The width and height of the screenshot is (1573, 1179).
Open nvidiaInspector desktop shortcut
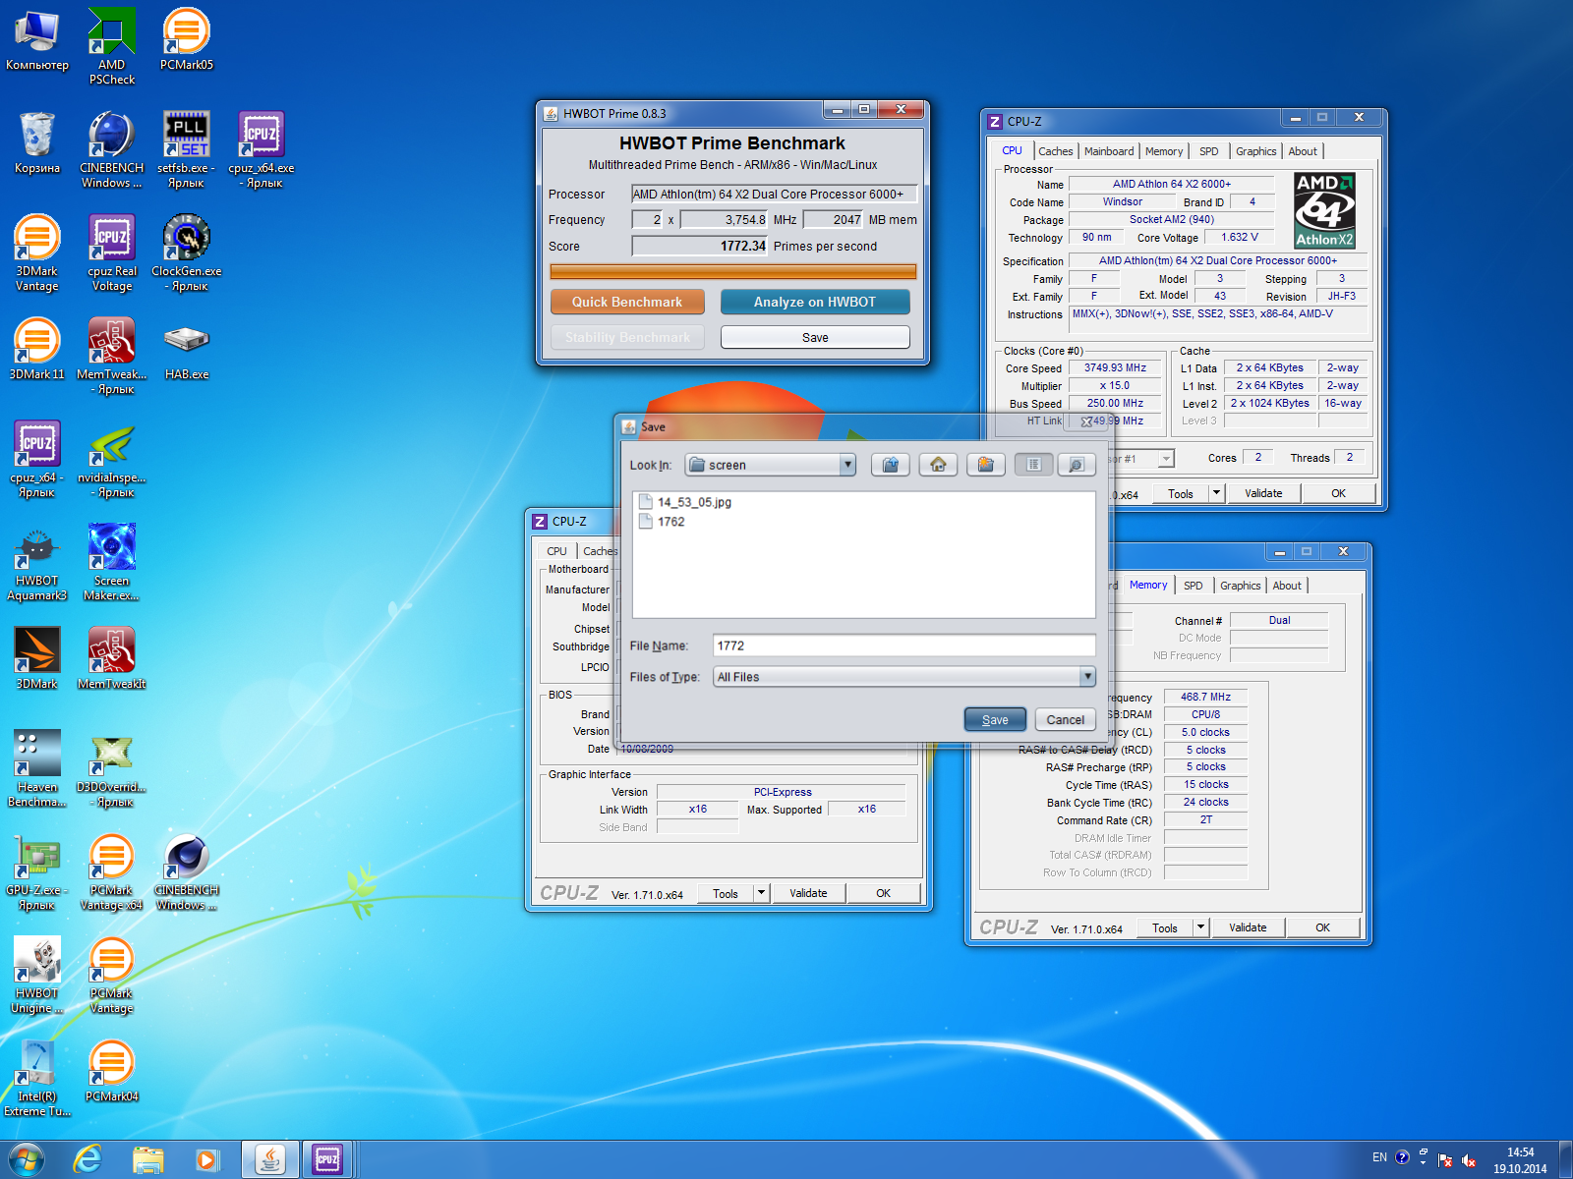112,459
